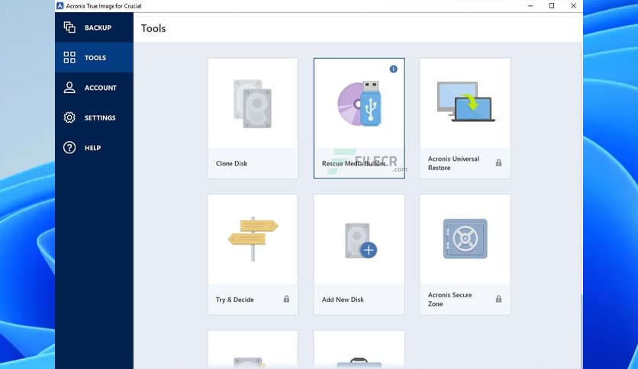
Task: Click the lock icon on Acronis Secure Zone
Action: click(498, 299)
